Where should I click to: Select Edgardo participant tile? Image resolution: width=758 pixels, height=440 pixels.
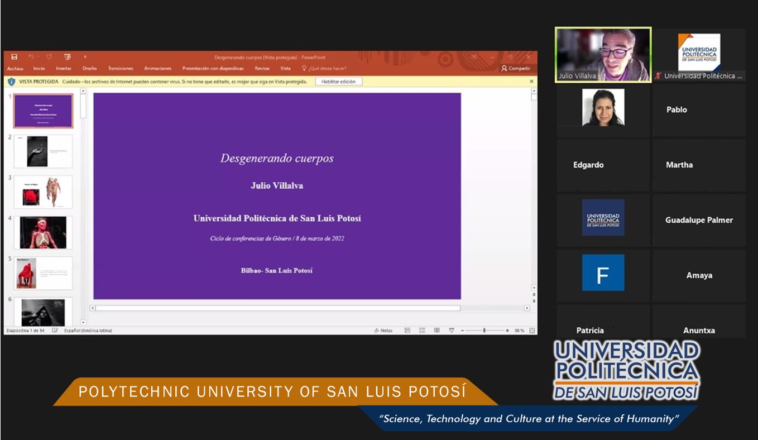(x=603, y=165)
